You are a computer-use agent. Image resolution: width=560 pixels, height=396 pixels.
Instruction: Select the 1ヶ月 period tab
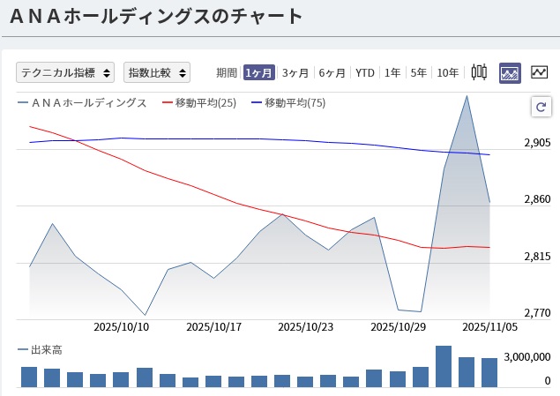coord(259,72)
